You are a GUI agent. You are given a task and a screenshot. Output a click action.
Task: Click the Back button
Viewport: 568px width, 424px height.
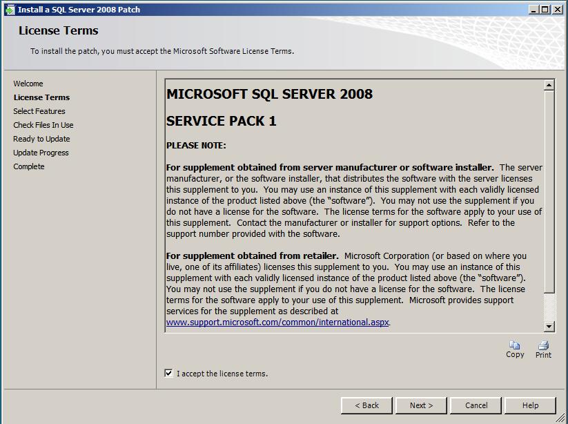pyautogui.click(x=366, y=405)
